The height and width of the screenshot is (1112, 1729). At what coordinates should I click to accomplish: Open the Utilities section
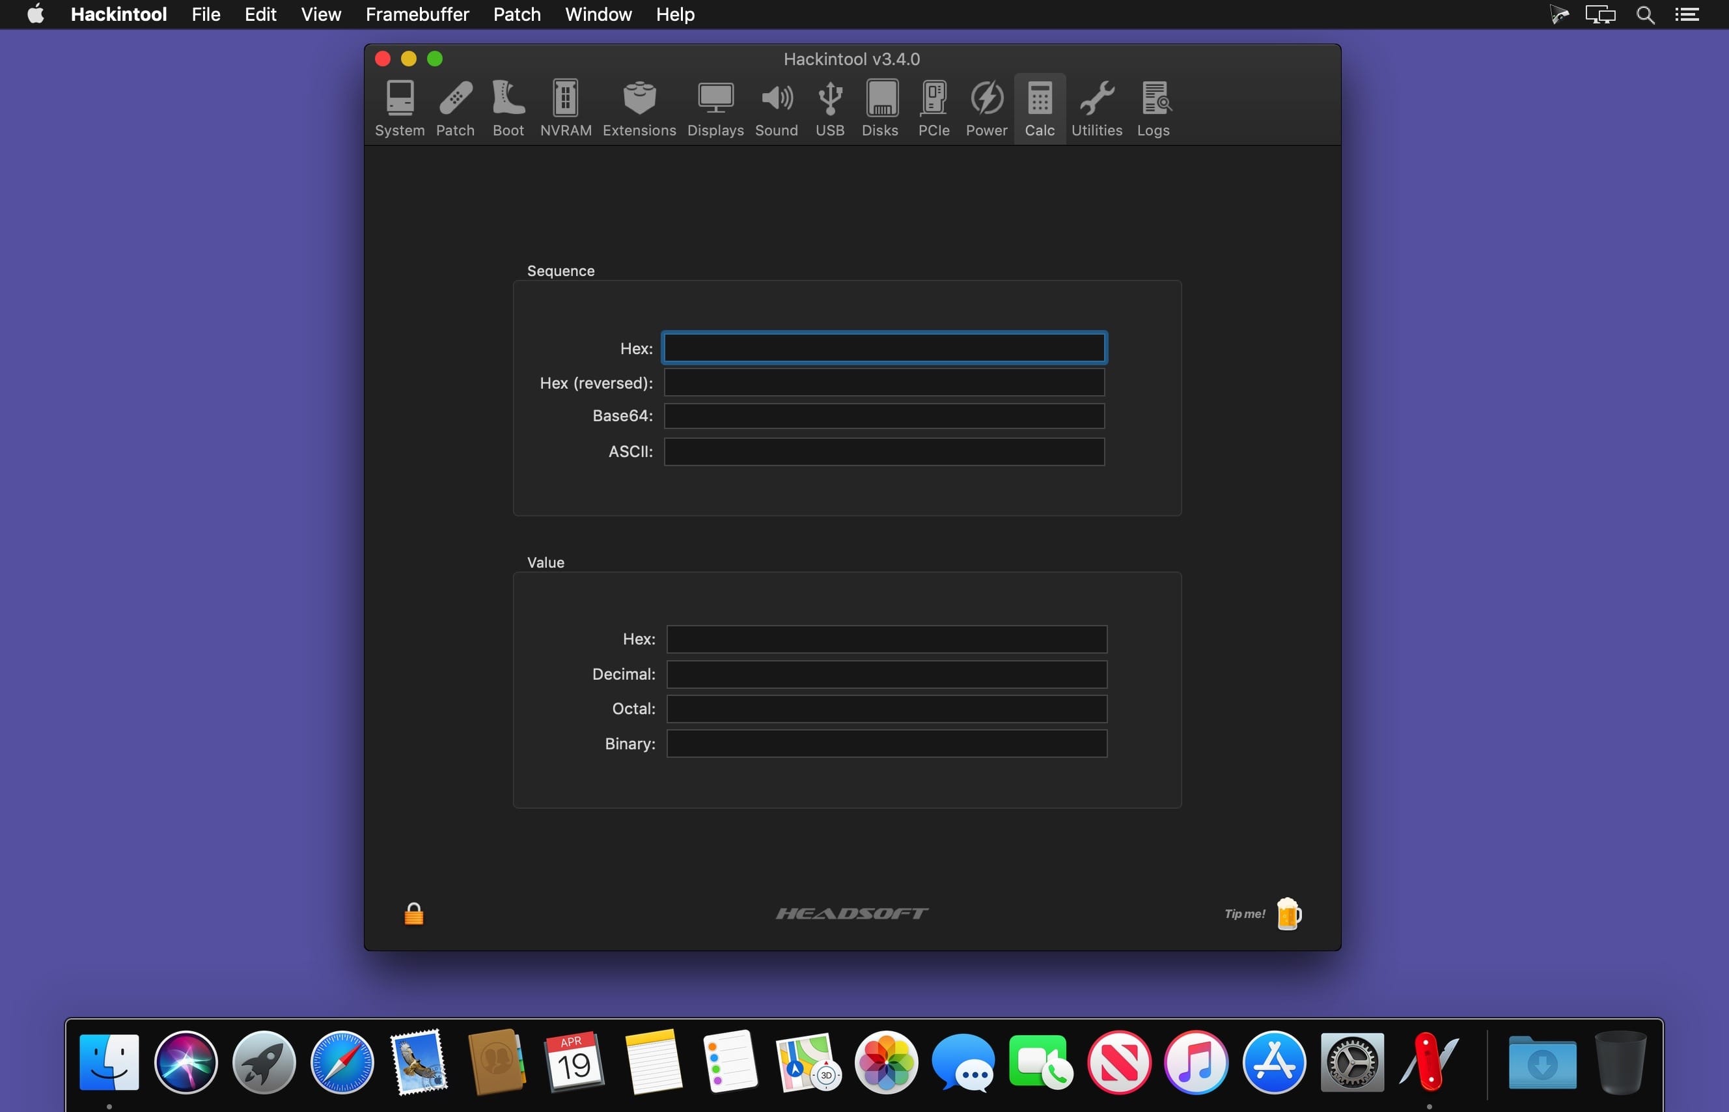point(1097,108)
